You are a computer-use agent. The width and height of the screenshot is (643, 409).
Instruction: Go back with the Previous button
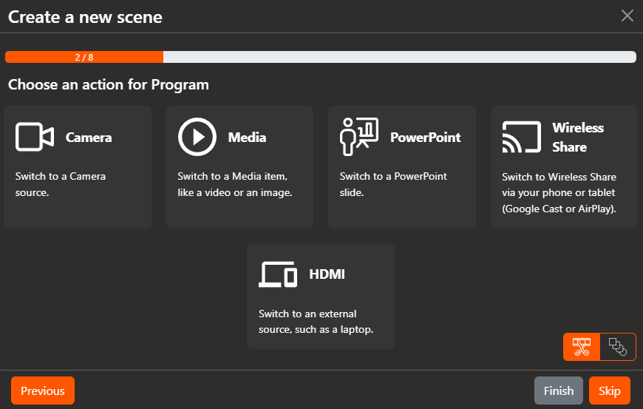click(43, 391)
